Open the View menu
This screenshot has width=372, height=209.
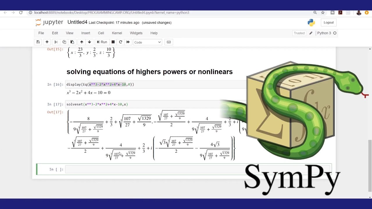[x=70, y=33]
